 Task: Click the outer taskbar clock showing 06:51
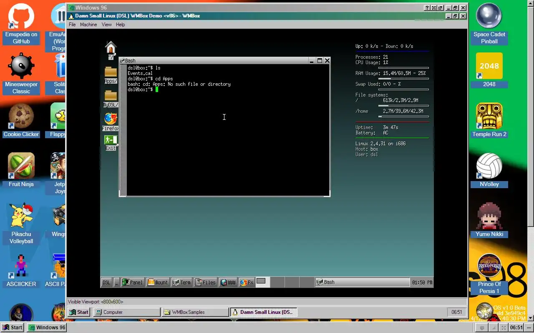[x=516, y=328]
